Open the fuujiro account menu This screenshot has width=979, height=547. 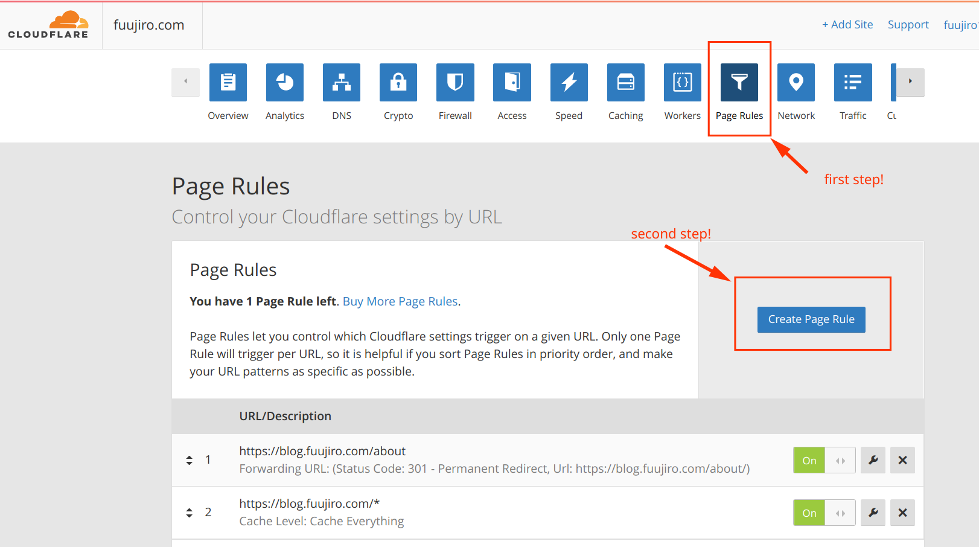pos(961,25)
